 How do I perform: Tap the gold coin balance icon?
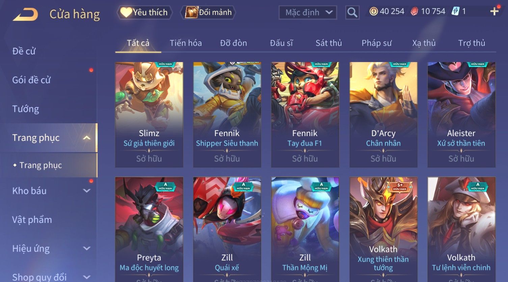coord(373,11)
